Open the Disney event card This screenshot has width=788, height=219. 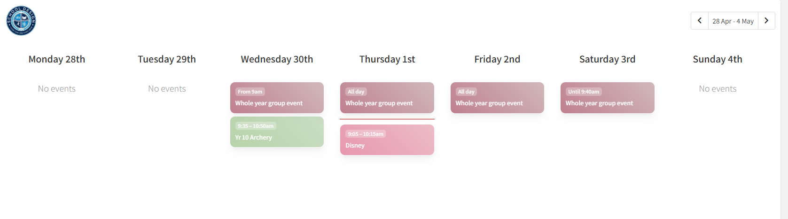(387, 140)
